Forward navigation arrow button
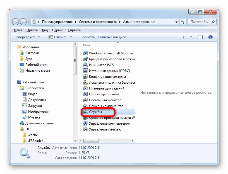 pos(23,22)
